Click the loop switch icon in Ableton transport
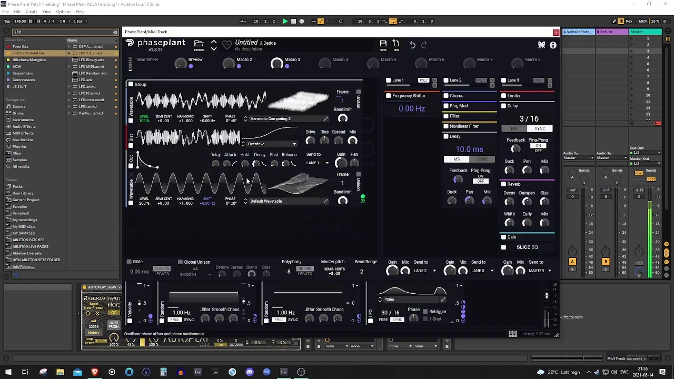The width and height of the screenshot is (674, 379). click(x=393, y=21)
